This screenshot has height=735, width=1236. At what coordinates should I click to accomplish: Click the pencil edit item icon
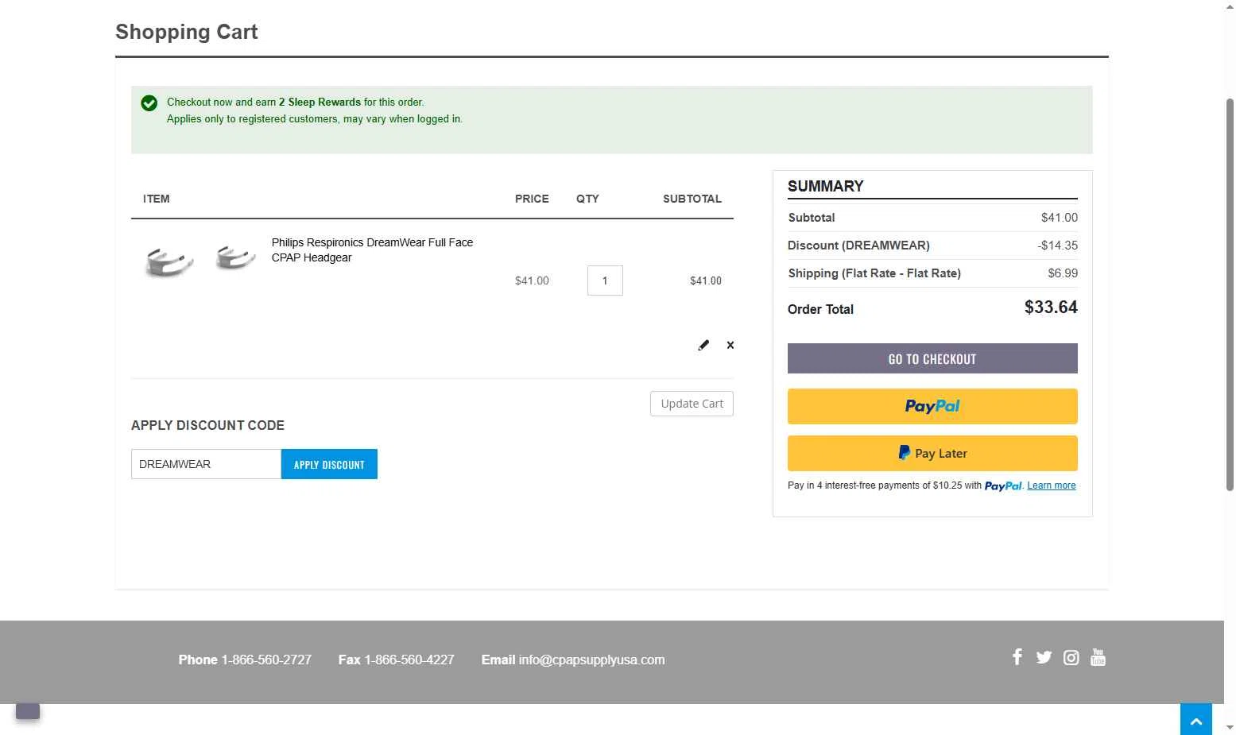pos(703,345)
